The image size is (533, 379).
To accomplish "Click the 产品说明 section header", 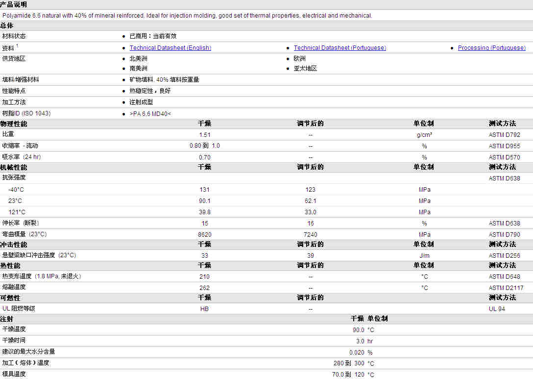I will (x=14, y=4).
